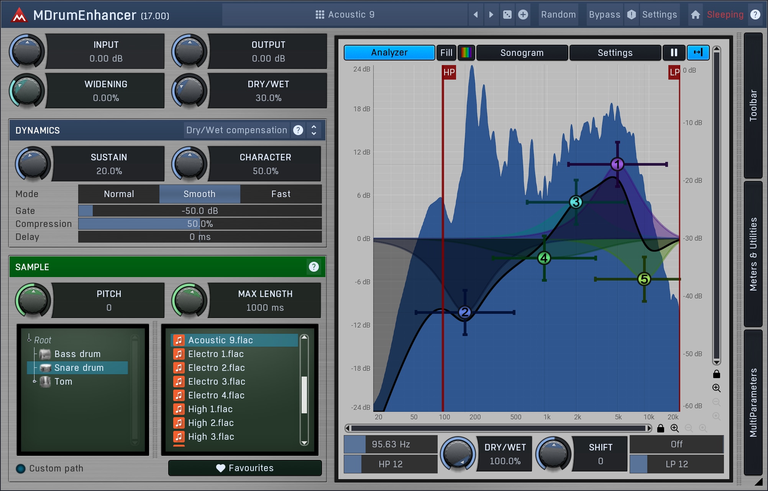
Task: Click the vertical zoom-in magnifier icon
Action: point(716,388)
